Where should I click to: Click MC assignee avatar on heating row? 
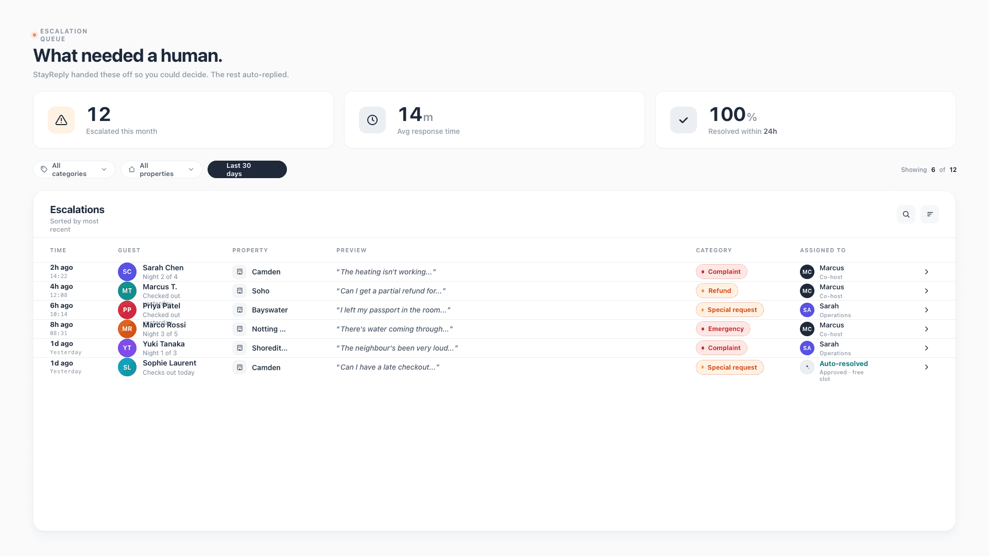807,272
